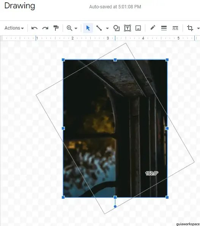Viewport: 200px width, 226px height.
Task: Click the horizontal ruler at mark 4
Action: point(143,38)
